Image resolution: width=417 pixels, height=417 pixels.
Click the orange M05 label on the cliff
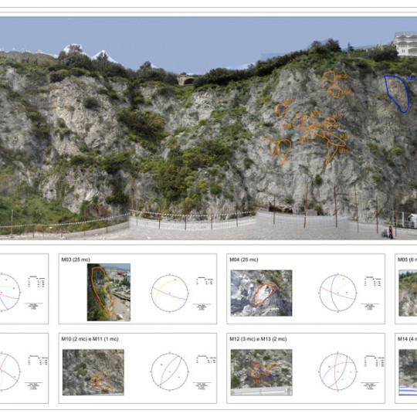(342, 76)
